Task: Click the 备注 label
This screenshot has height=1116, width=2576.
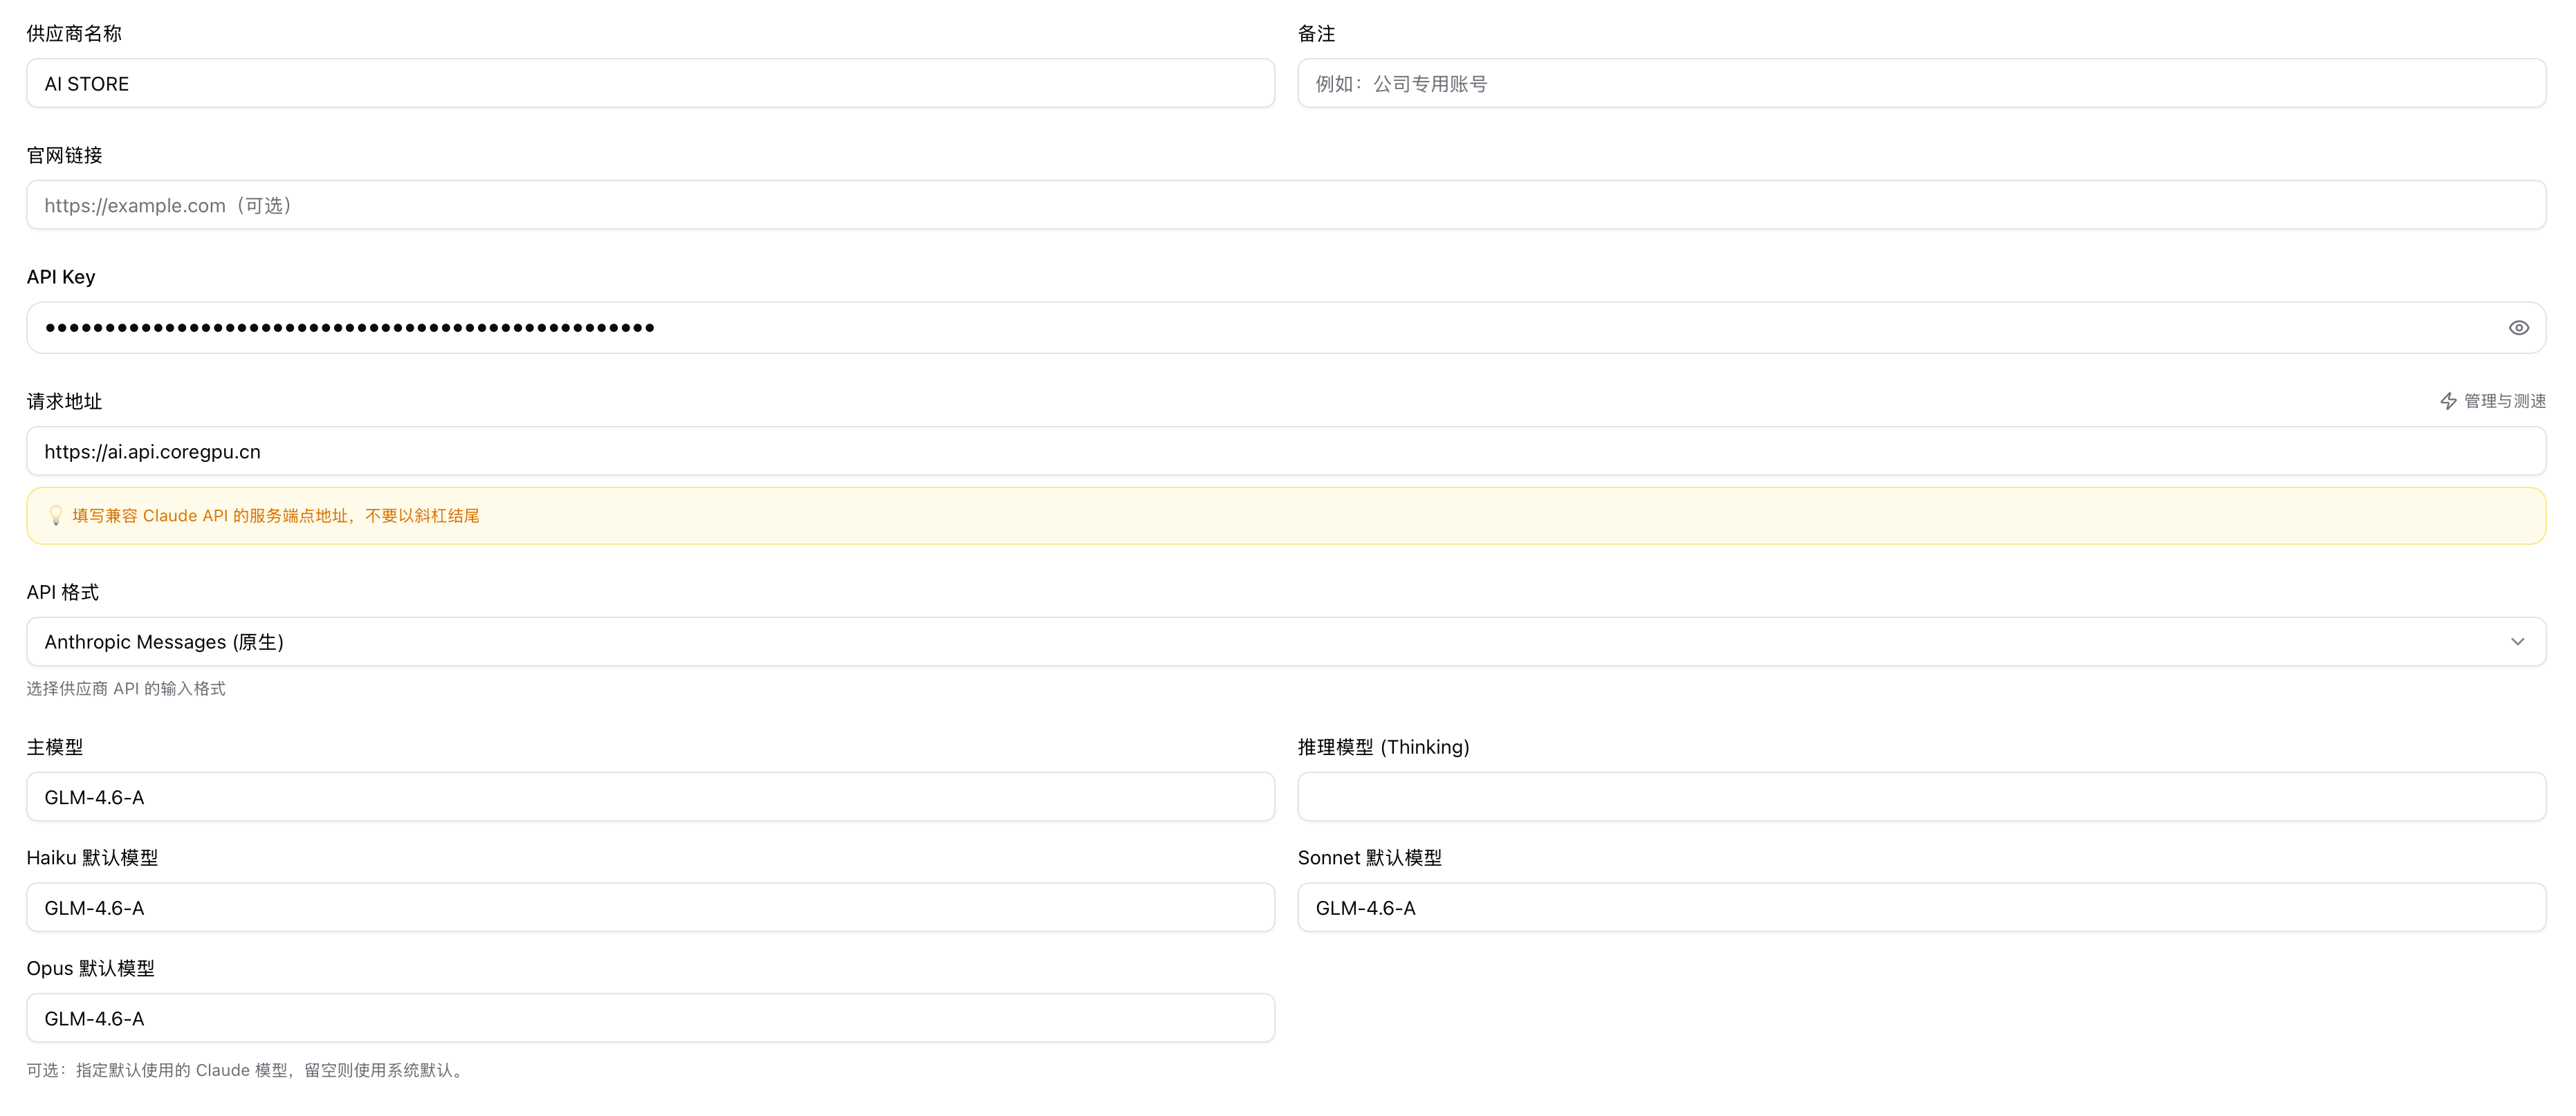Action: coord(1316,34)
